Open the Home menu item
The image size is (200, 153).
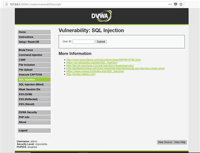(34, 32)
